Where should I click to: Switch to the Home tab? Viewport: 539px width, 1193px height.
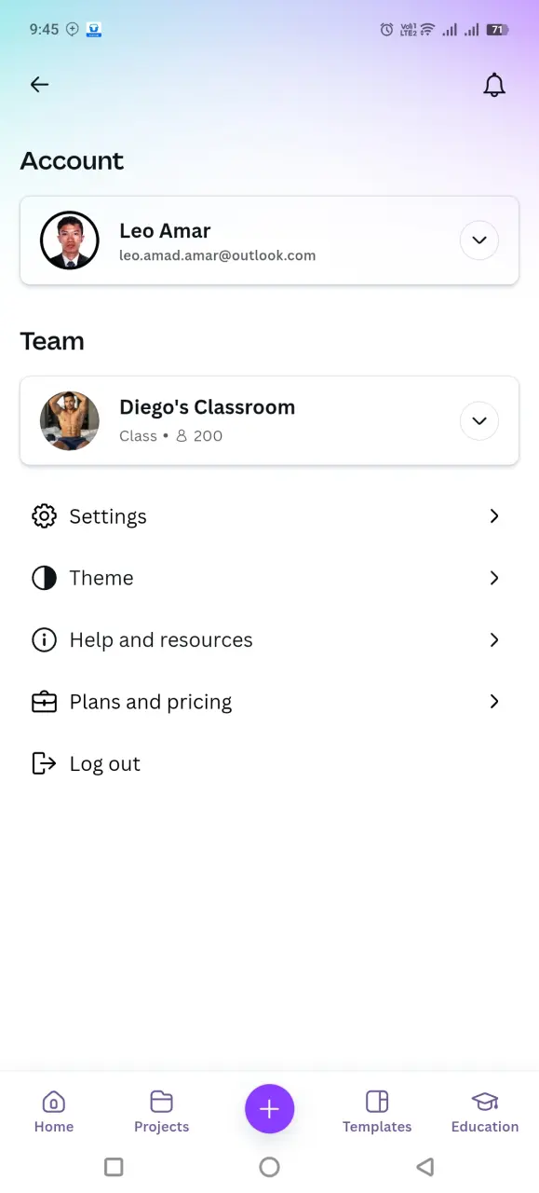click(54, 1111)
